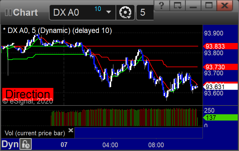The image size is (239, 151).
Task: Click the window options dropdown icon
Action: coord(177,6)
